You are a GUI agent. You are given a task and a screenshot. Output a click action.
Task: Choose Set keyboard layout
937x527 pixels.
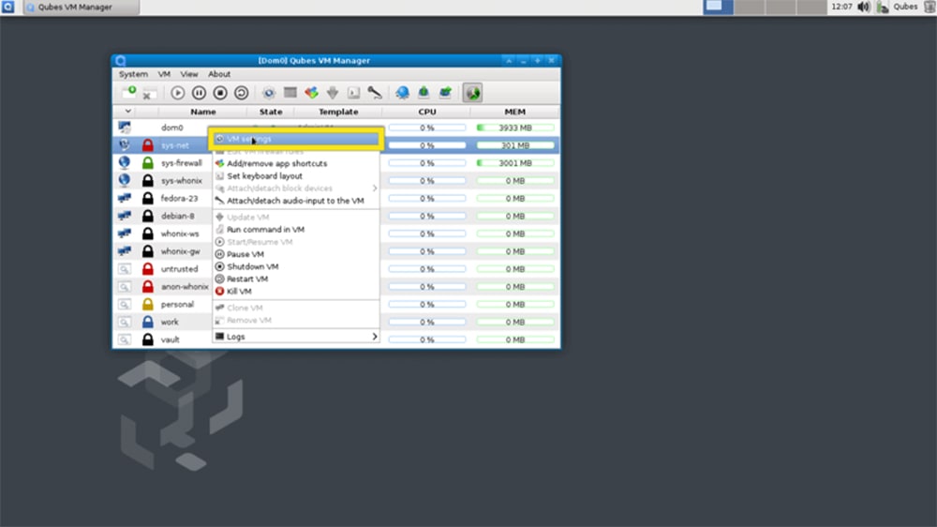296,176
